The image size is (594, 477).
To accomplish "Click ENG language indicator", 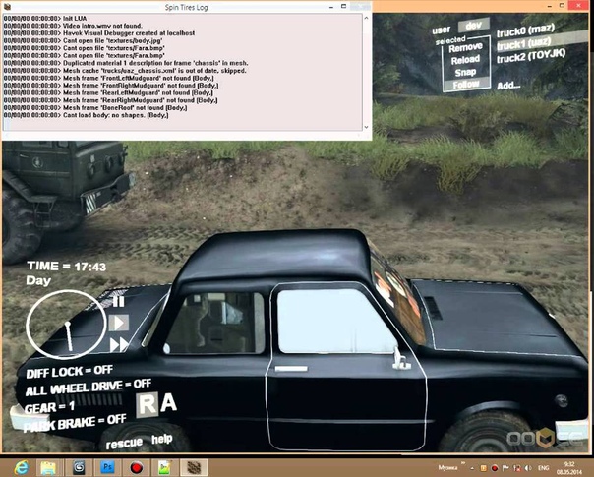I will 544,468.
